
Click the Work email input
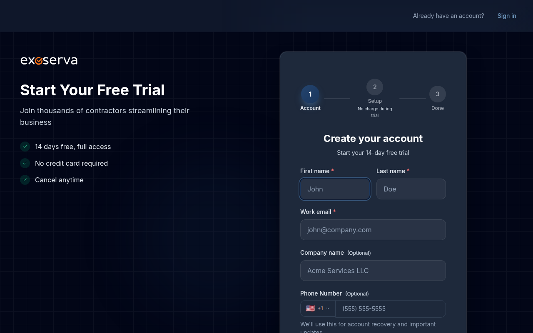(373, 230)
